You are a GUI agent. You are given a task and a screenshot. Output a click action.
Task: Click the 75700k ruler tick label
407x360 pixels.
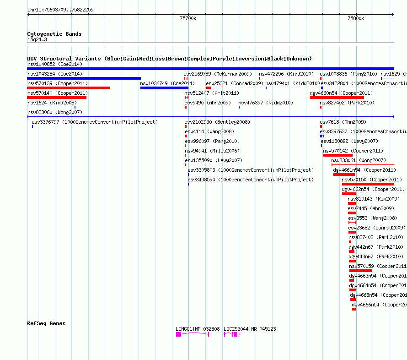[x=188, y=18]
